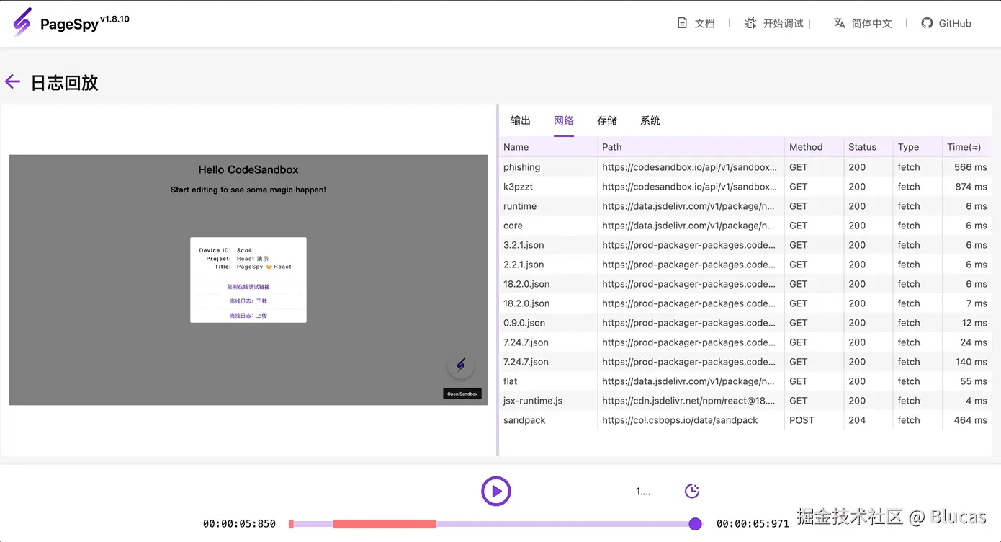Click 离线日志: 下载 in the replay popup

coord(248,301)
